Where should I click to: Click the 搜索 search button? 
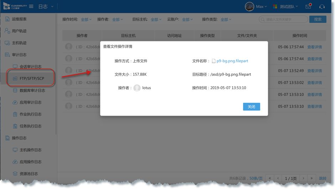coord(318,20)
